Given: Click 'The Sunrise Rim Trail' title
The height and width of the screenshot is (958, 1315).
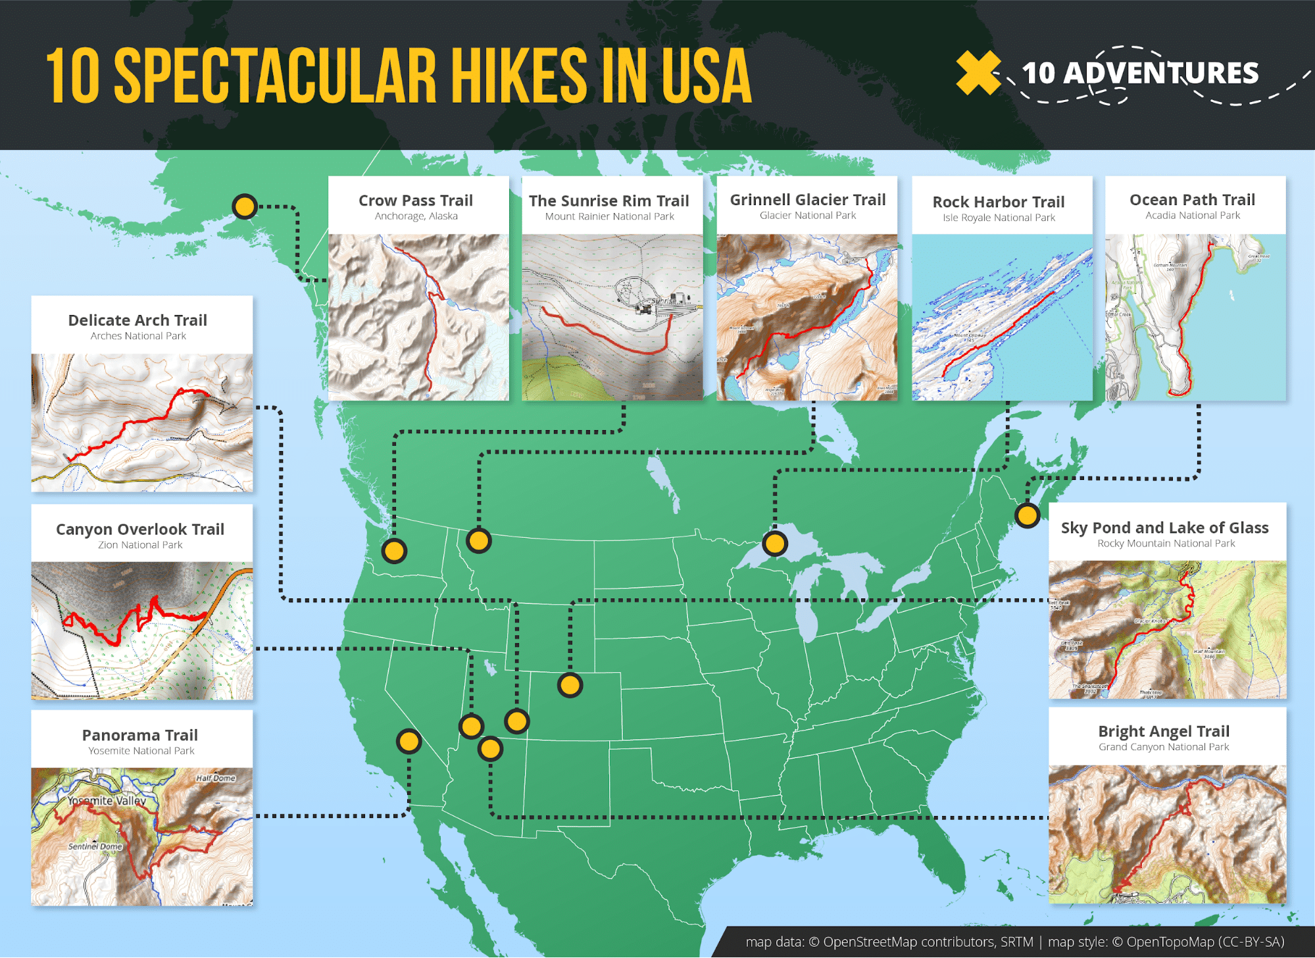Looking at the screenshot, I should (x=609, y=201).
